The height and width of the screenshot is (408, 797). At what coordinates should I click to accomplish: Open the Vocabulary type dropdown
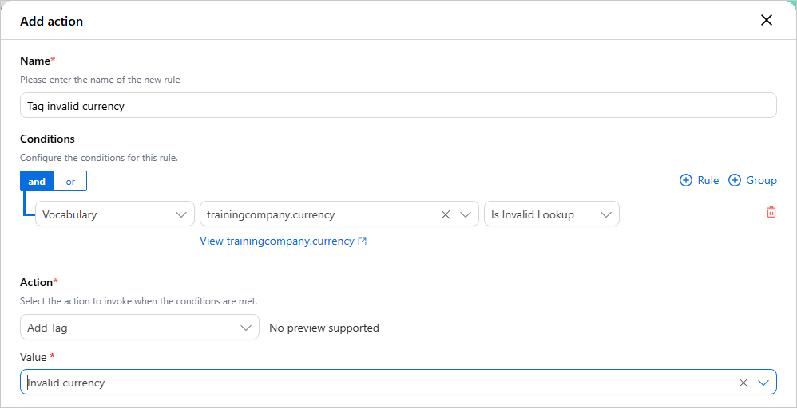[x=115, y=214]
